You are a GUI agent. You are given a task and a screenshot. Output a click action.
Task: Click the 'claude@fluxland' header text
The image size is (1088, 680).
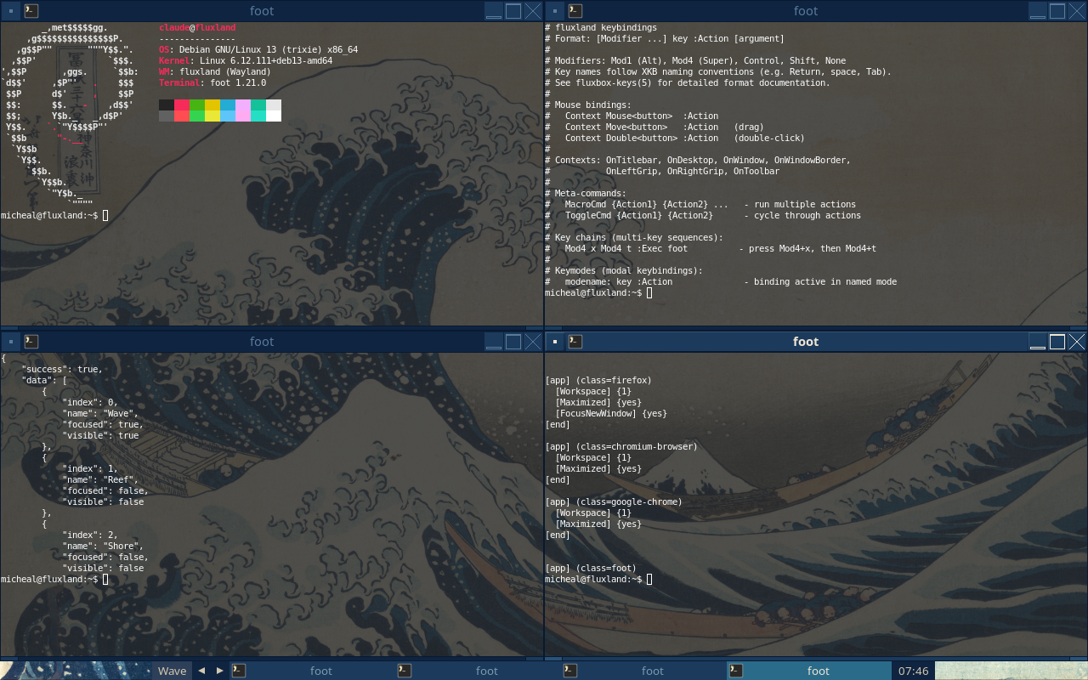coord(197,27)
